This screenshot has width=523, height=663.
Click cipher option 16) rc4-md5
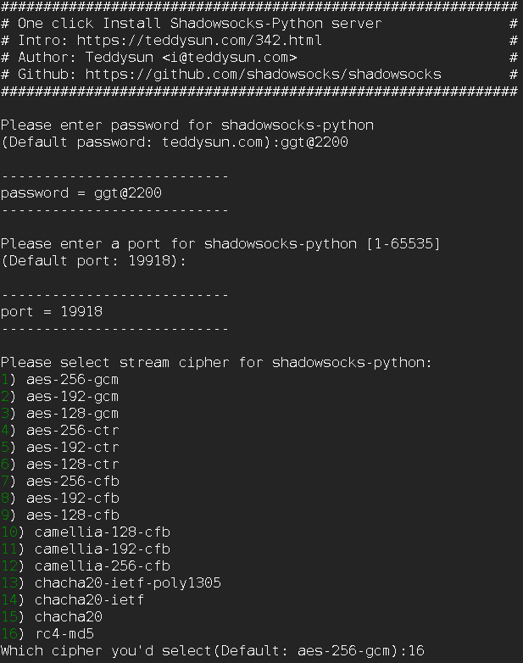point(47,633)
